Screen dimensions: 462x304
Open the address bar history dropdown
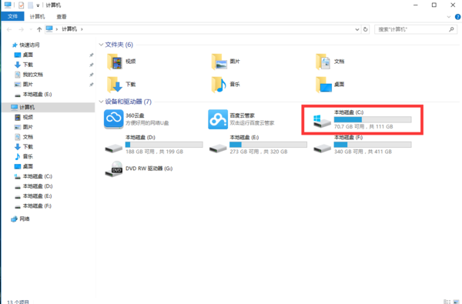tap(357, 29)
